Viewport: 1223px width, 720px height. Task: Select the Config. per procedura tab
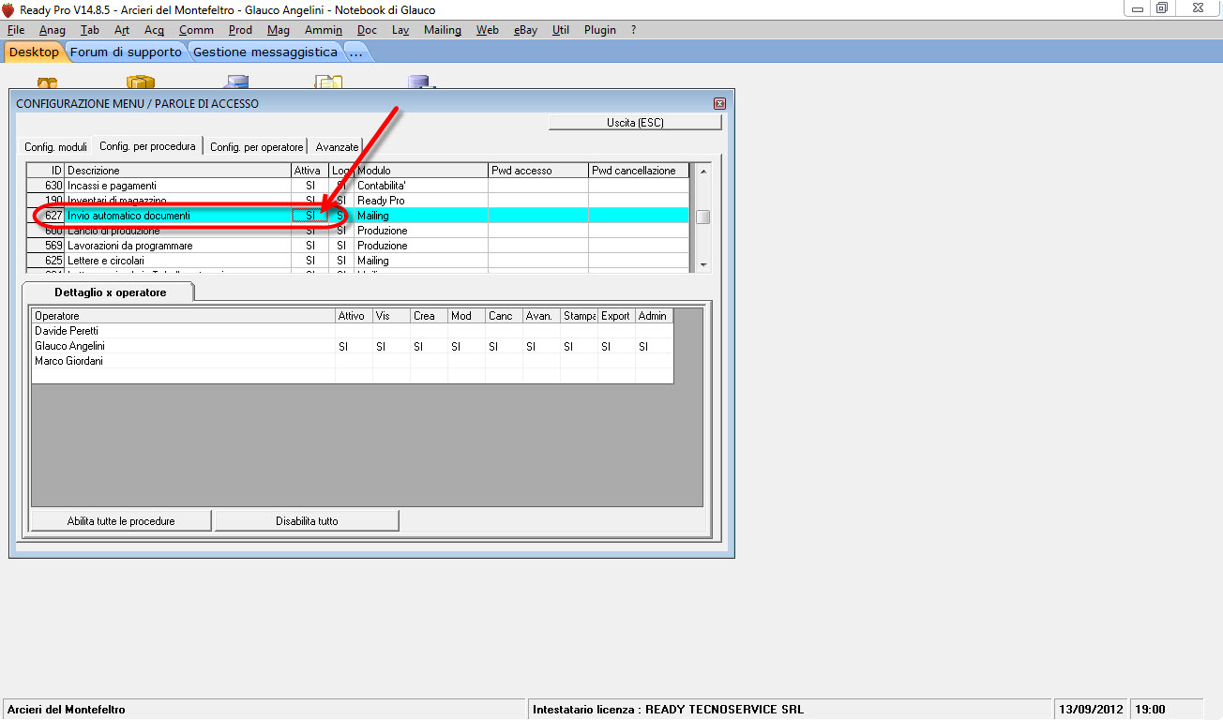click(x=148, y=146)
